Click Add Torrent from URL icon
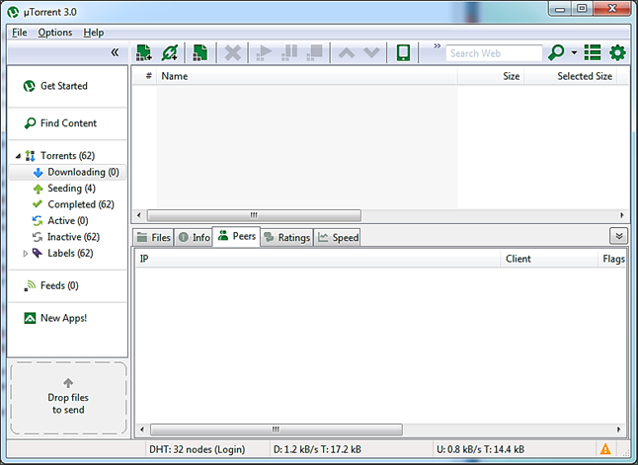The height and width of the screenshot is (465, 638). pos(170,53)
